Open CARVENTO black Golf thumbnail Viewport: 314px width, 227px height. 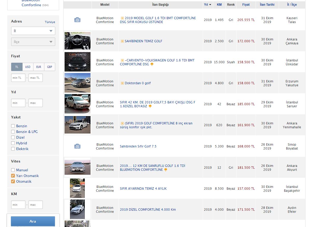point(78,62)
